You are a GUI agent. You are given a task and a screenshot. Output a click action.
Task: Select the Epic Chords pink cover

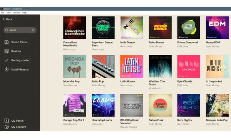[x=189, y=66]
